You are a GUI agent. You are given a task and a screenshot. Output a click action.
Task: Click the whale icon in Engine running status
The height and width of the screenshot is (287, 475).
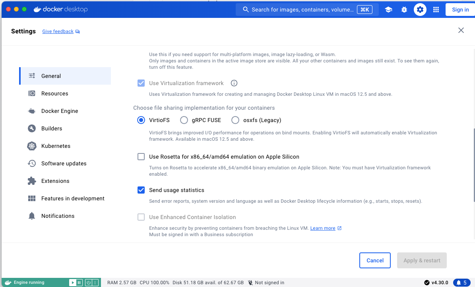8,283
